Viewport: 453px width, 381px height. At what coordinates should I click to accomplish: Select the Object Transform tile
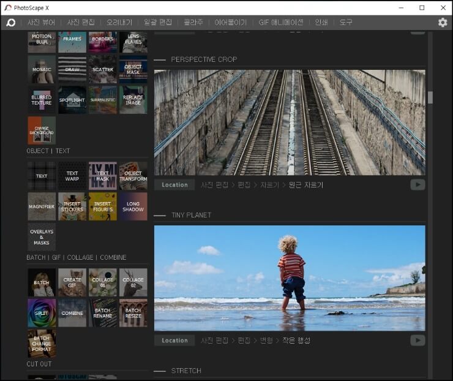click(133, 176)
